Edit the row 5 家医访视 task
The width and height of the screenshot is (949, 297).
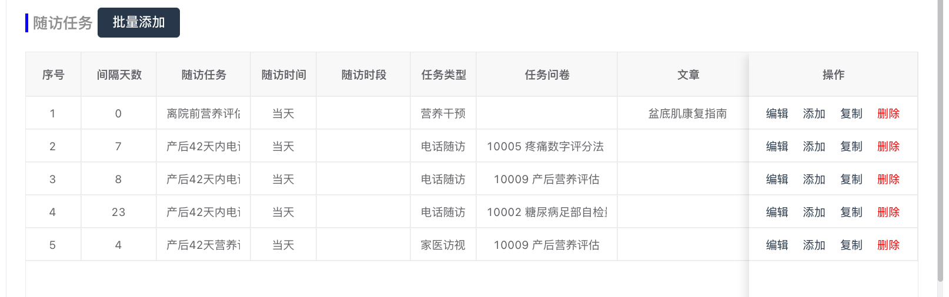[x=777, y=245]
